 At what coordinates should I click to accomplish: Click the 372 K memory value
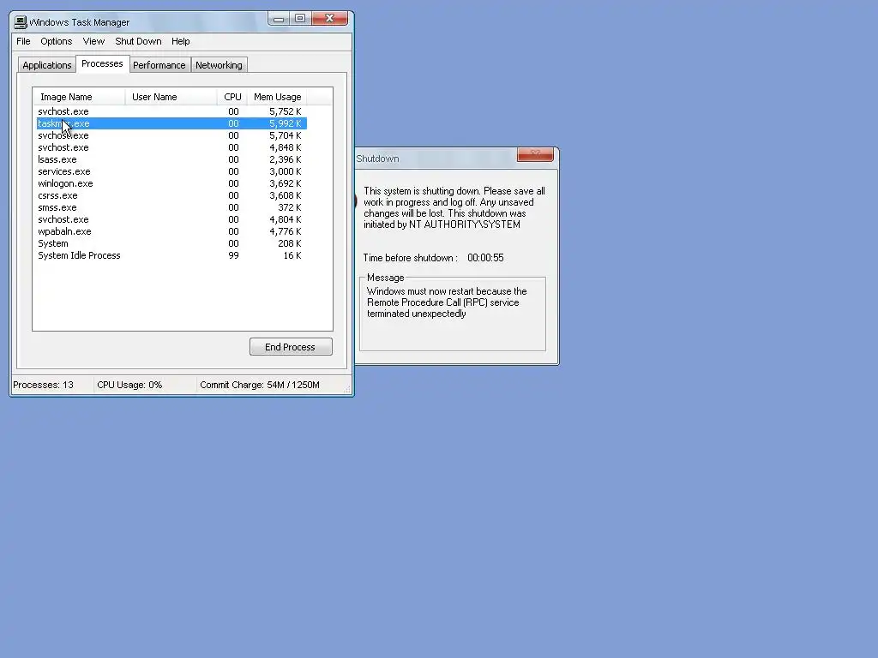(290, 207)
